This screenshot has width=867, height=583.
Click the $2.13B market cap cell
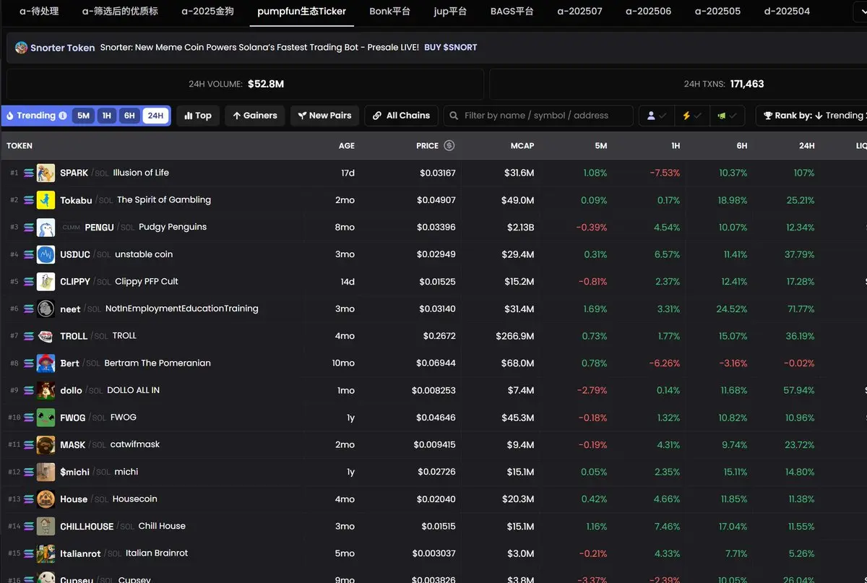pyautogui.click(x=519, y=228)
